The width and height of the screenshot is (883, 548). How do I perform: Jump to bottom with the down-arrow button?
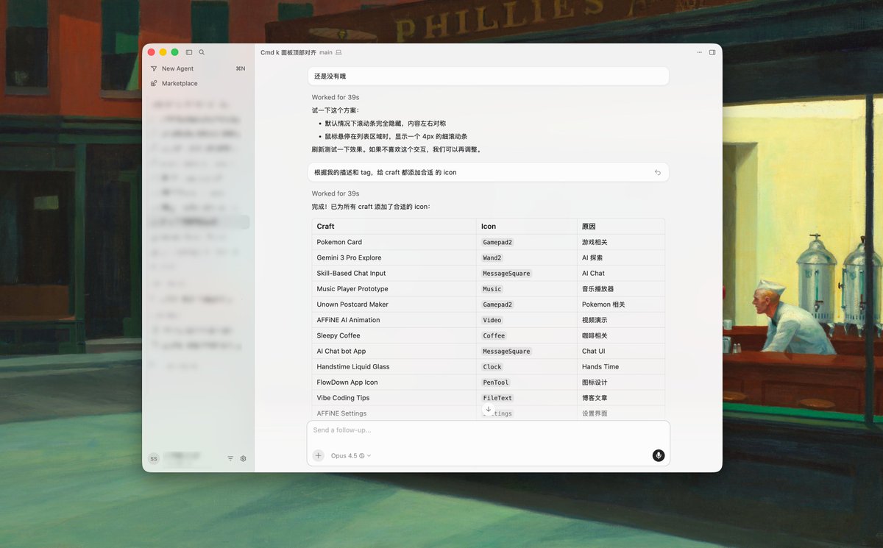[489, 409]
